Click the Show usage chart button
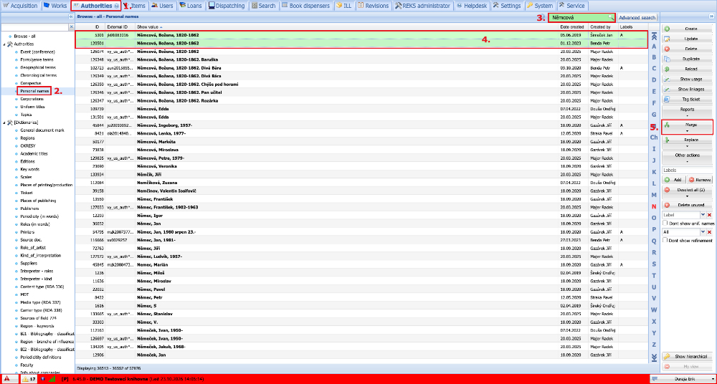717x384 pixels. 688,79
